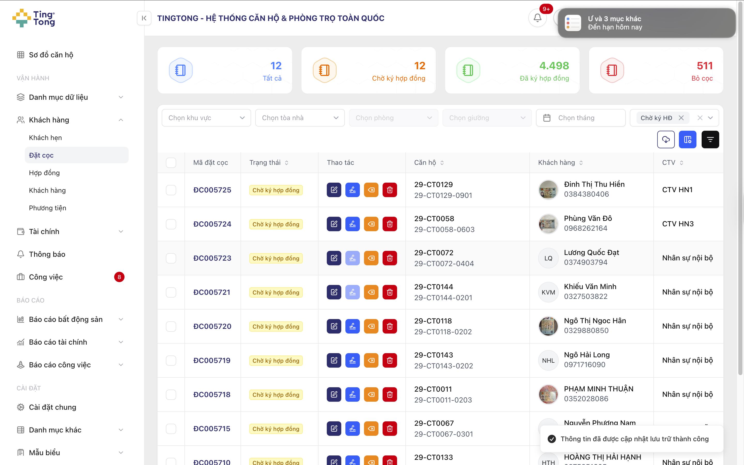
Task: Click sign contract icon for ĐC005724
Action: (x=352, y=224)
